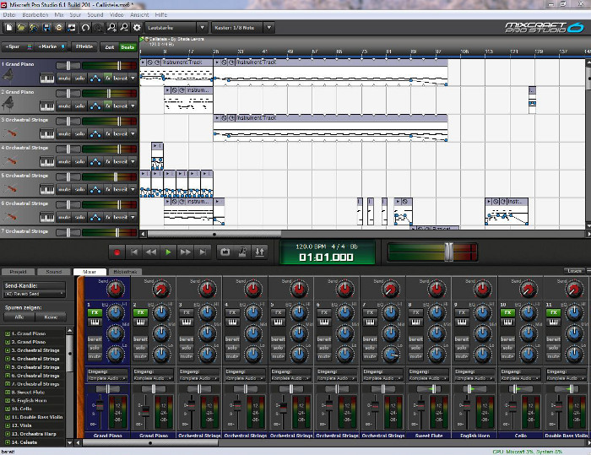Switch the timeline display to Beats
591x455 pixels.
point(127,47)
